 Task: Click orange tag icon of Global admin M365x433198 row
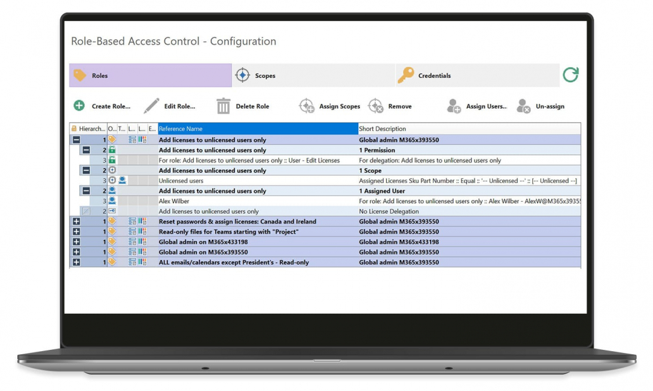(112, 242)
